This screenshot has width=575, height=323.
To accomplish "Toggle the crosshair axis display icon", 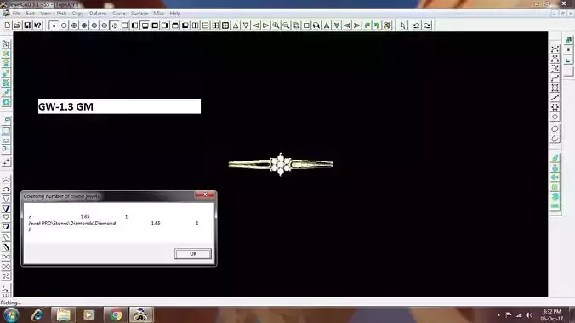I will click(54, 25).
